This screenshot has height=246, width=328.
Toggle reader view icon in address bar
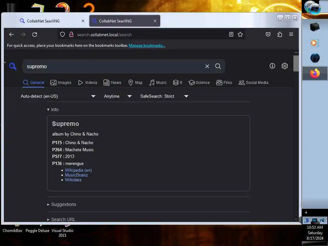(231, 35)
